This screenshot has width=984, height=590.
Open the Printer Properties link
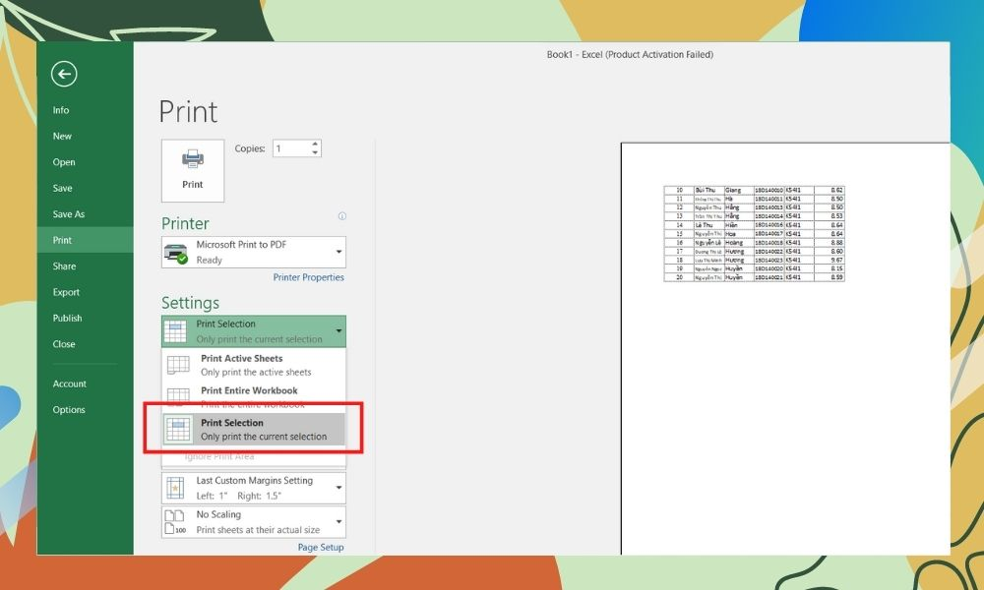tap(308, 277)
